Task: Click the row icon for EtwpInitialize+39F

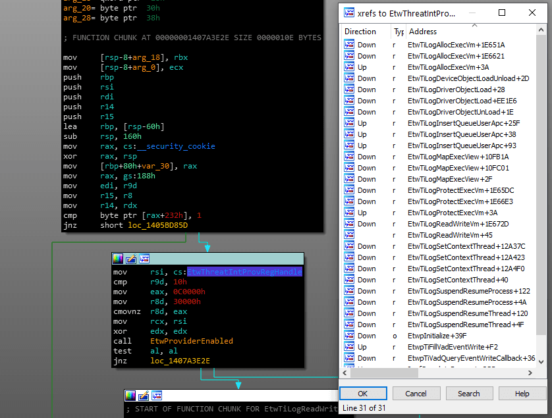Action: (x=349, y=336)
